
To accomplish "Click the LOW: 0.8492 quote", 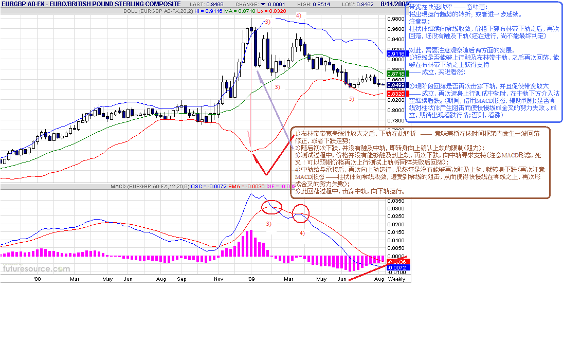I will [358, 4].
